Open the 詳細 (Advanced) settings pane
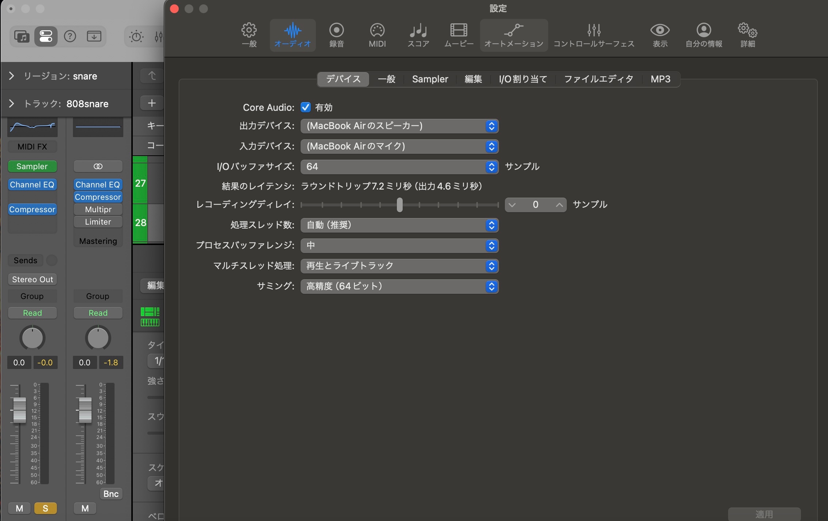The image size is (828, 521). tap(747, 35)
